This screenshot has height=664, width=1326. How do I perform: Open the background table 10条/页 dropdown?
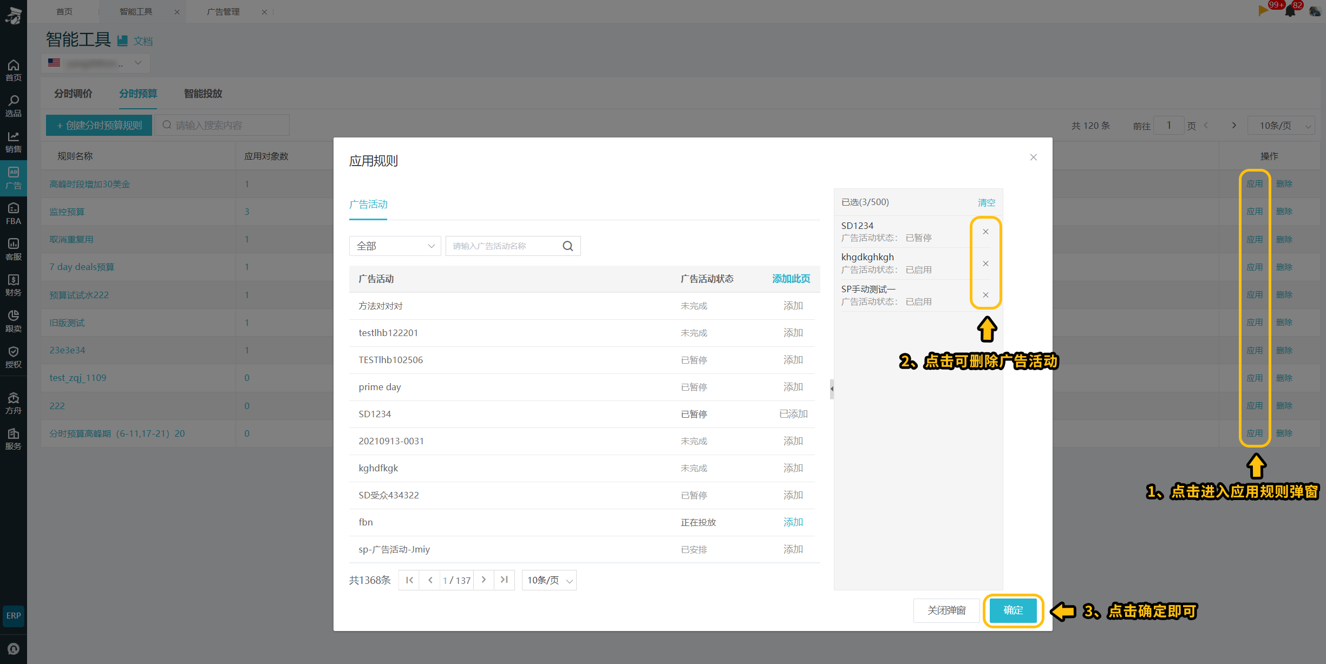click(x=1281, y=126)
